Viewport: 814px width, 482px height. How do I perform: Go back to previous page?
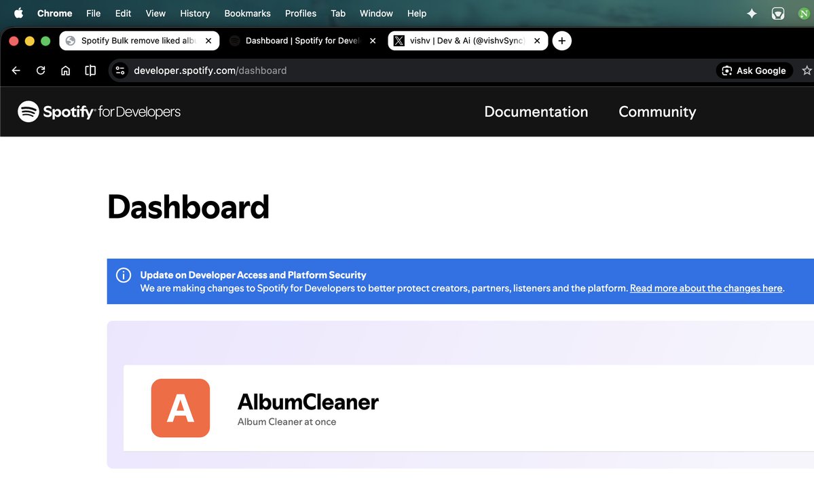click(16, 71)
